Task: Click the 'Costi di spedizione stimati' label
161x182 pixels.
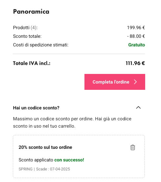Action: point(41,45)
